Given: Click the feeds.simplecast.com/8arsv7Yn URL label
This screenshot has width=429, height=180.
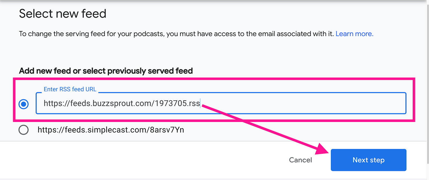Looking at the screenshot, I should pyautogui.click(x=111, y=130).
